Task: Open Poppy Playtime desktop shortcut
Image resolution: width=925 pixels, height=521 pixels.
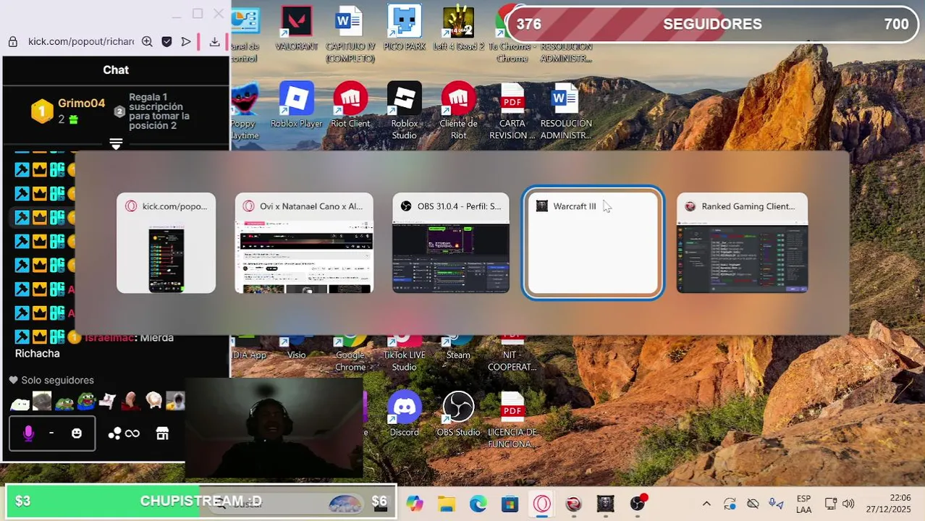Action: pos(244,111)
